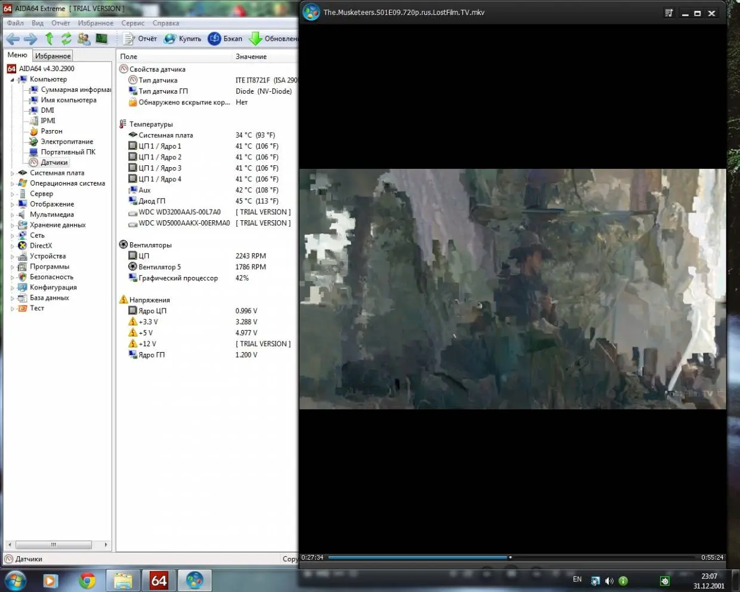Click the blue Back arrow in toolbar
740x592 pixels.
[x=13, y=39]
